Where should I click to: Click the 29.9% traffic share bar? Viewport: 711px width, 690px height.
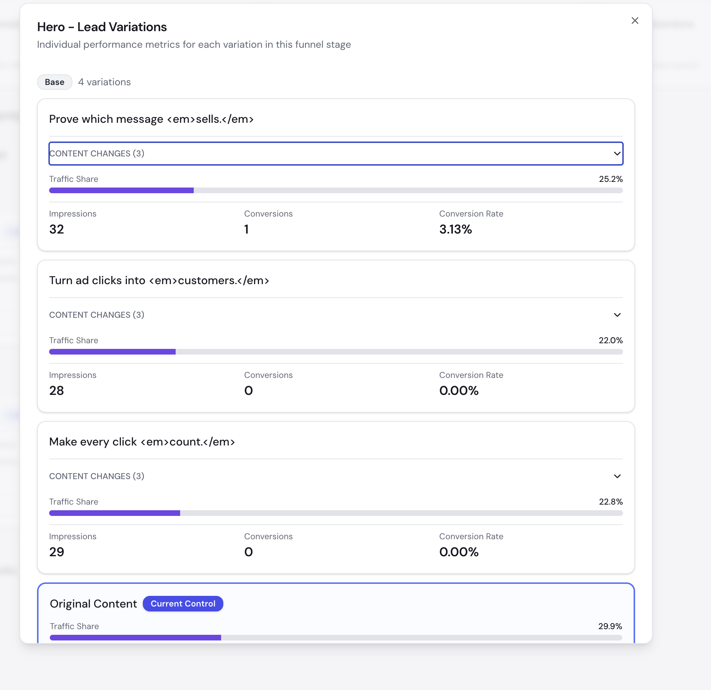[336, 638]
